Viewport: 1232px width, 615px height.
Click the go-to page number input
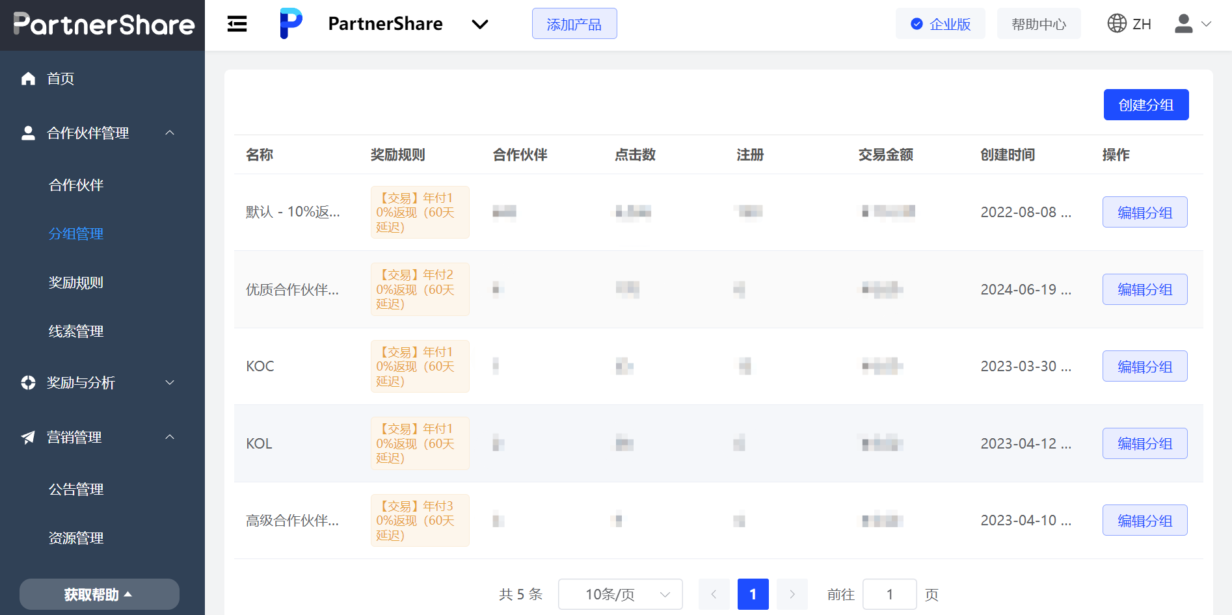[889, 594]
